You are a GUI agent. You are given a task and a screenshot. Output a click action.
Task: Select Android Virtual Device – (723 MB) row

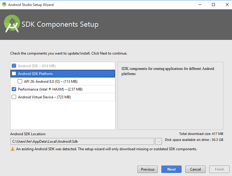pyautogui.click(x=63, y=97)
